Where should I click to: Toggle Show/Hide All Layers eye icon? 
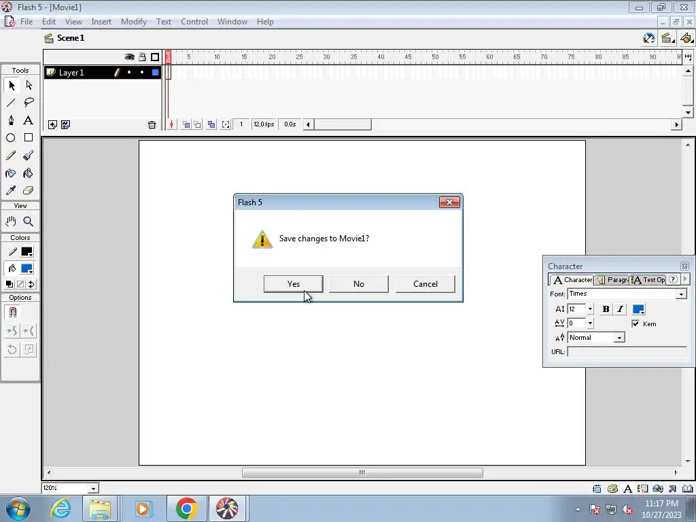[x=129, y=57]
